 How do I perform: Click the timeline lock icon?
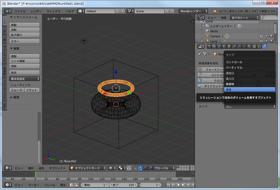pos(77,185)
